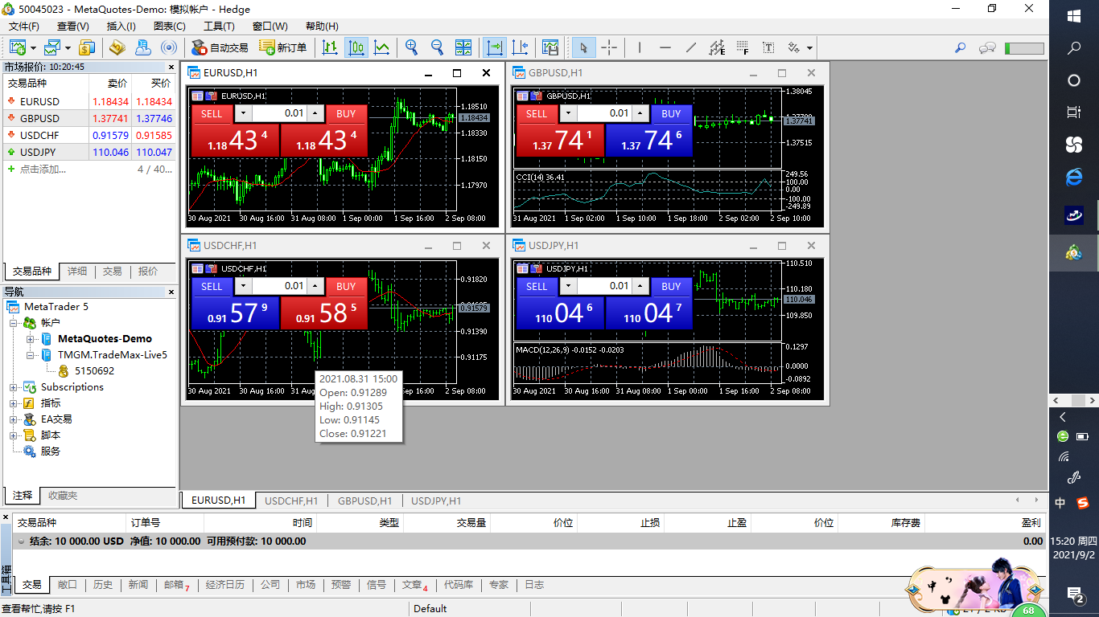Expand the EA交易 tree node

tap(14, 419)
